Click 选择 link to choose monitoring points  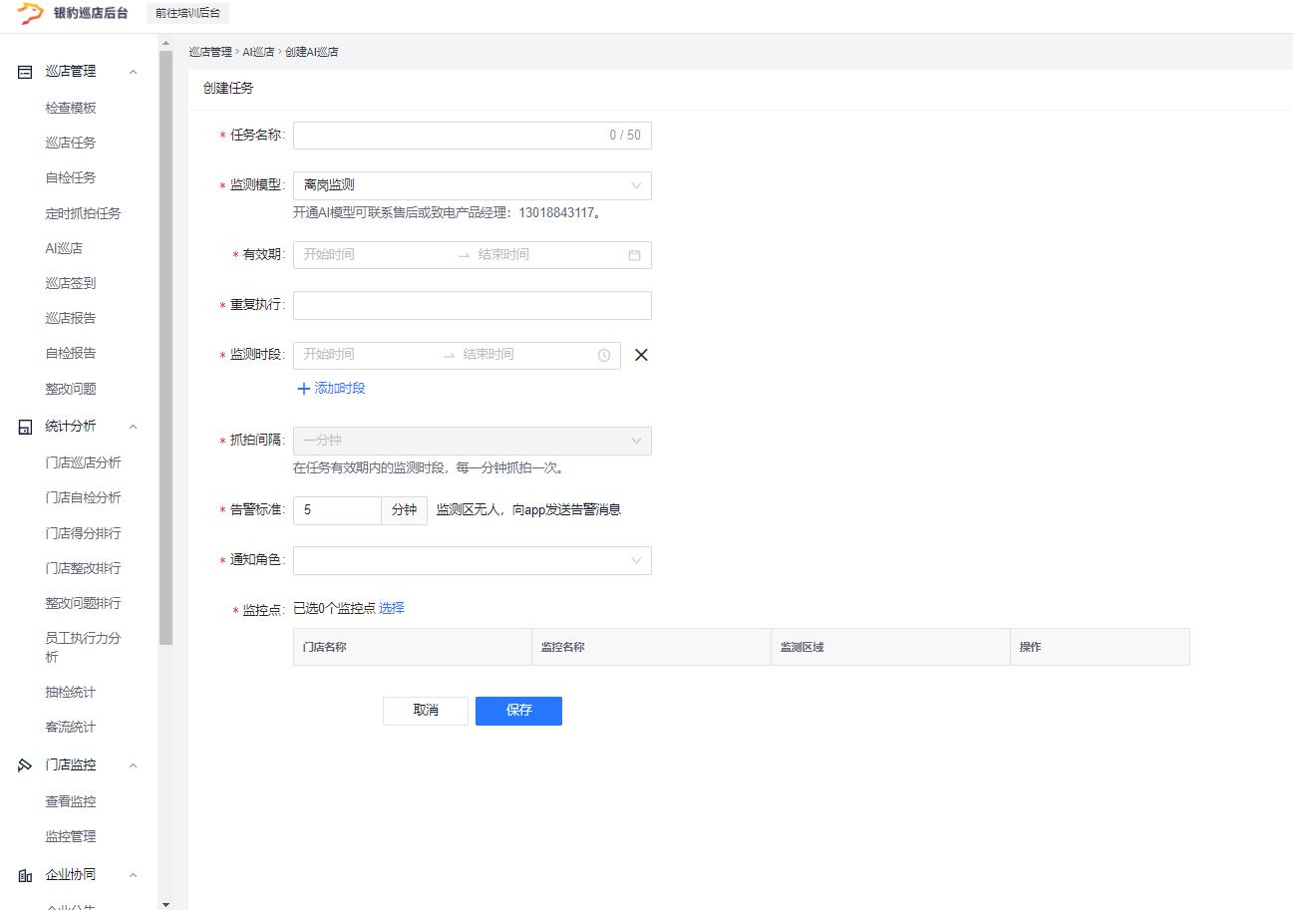(x=392, y=608)
